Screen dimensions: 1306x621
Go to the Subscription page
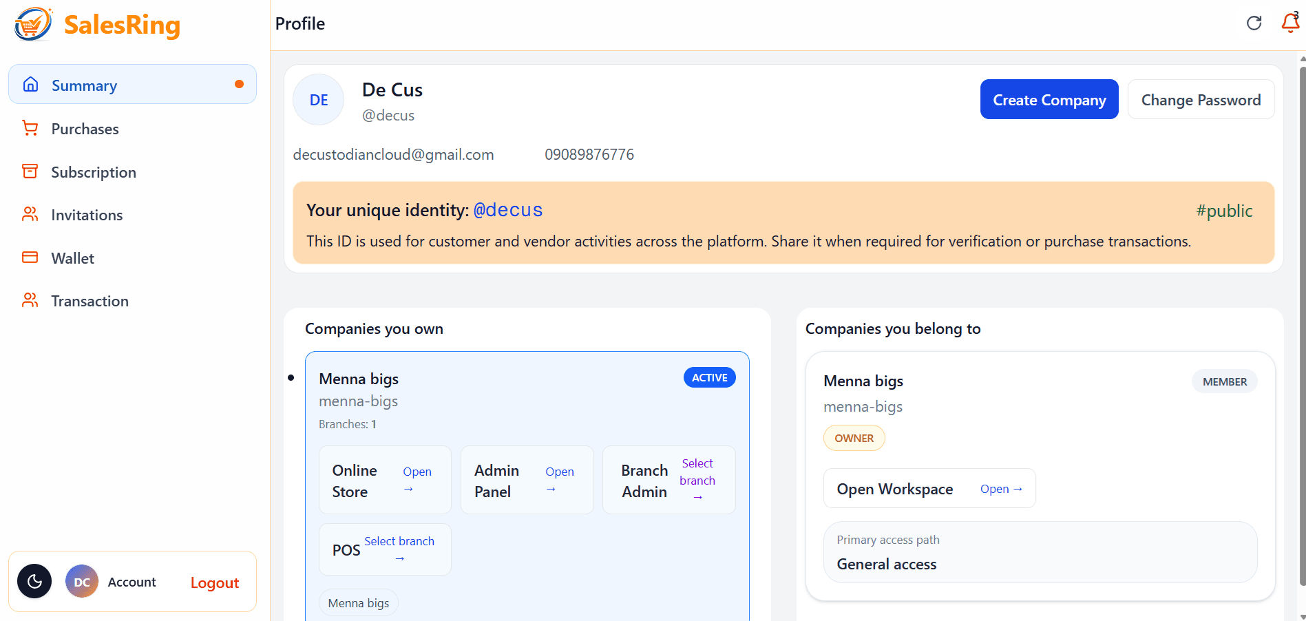coord(93,172)
